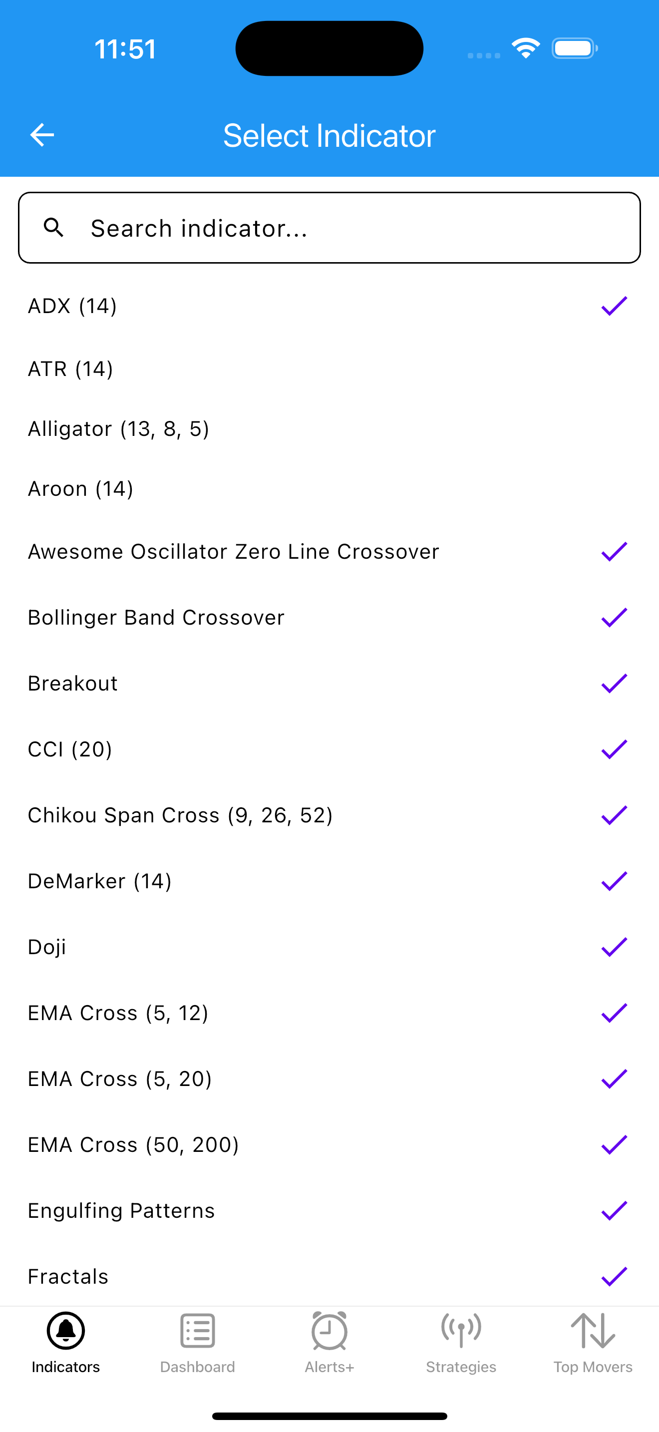Open the Alerts+ alarm clock icon
Viewport: 659px width, 1432px height.
pos(329,1331)
